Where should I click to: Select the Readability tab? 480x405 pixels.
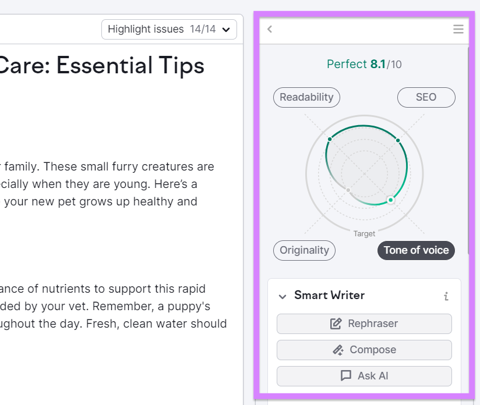[x=306, y=97]
